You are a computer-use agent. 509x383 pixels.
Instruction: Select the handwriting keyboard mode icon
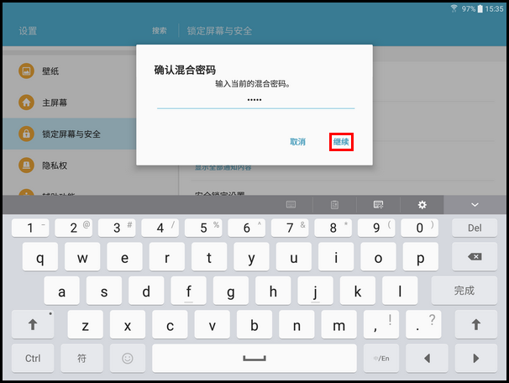point(378,205)
